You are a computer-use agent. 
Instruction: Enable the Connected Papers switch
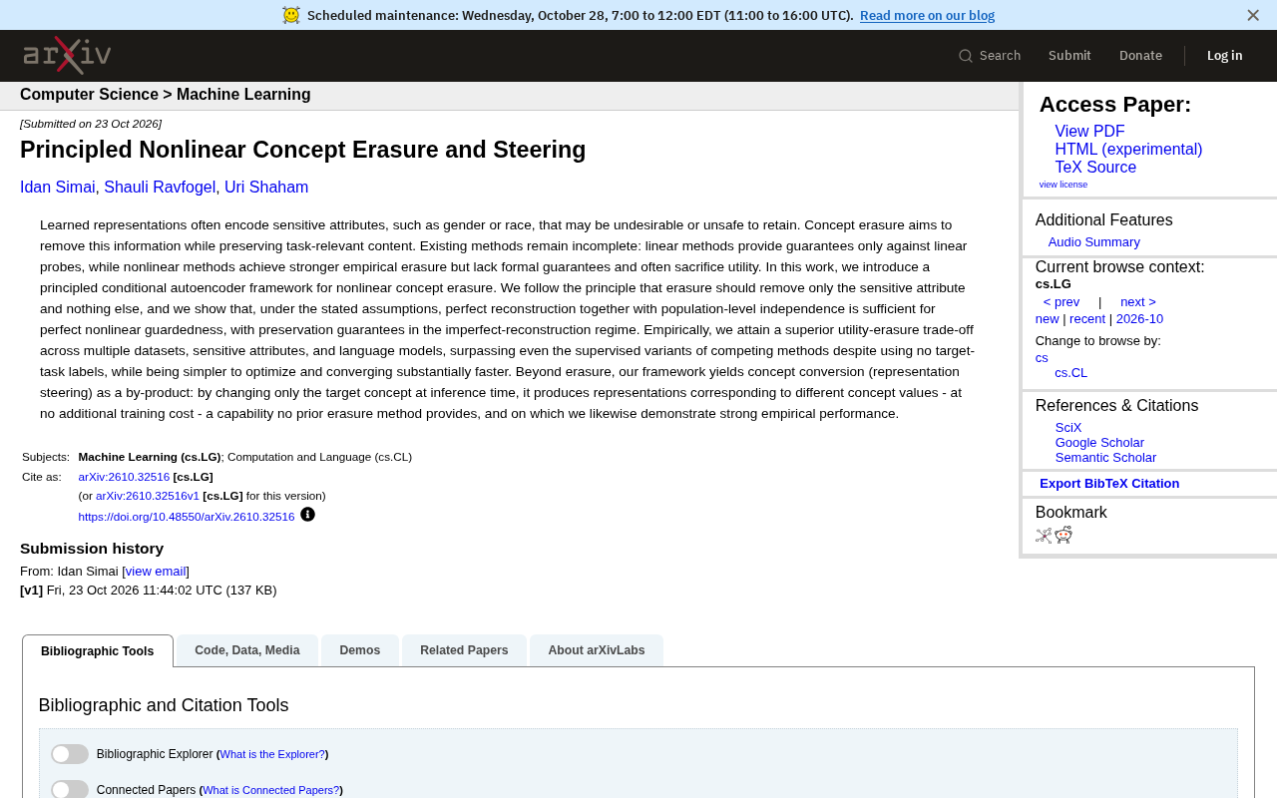point(70,790)
